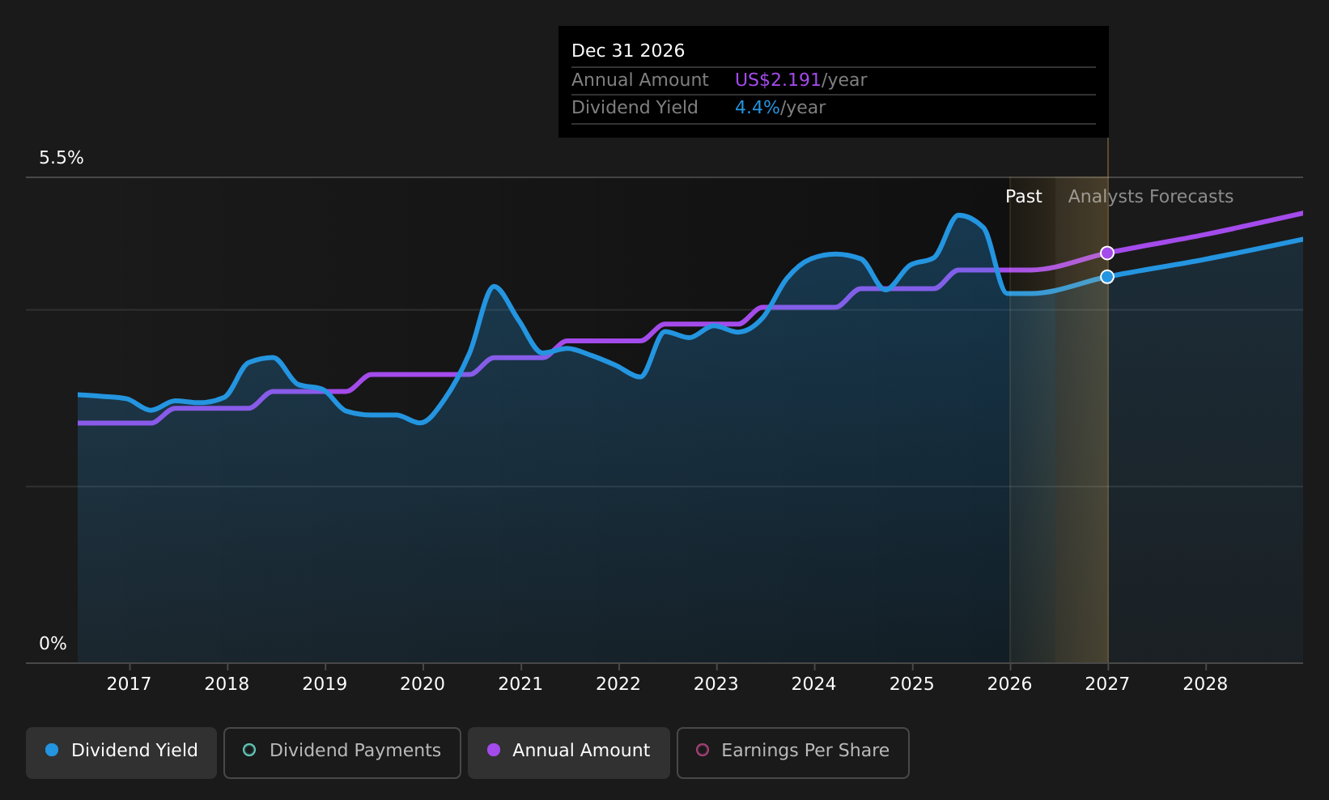Click the 2024 x-axis label
Screen dimensions: 1329x800
(813, 684)
